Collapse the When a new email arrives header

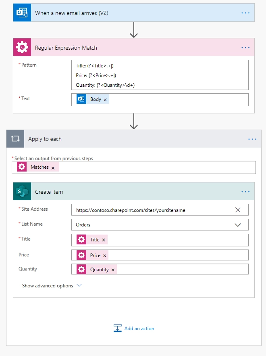[x=134, y=13]
